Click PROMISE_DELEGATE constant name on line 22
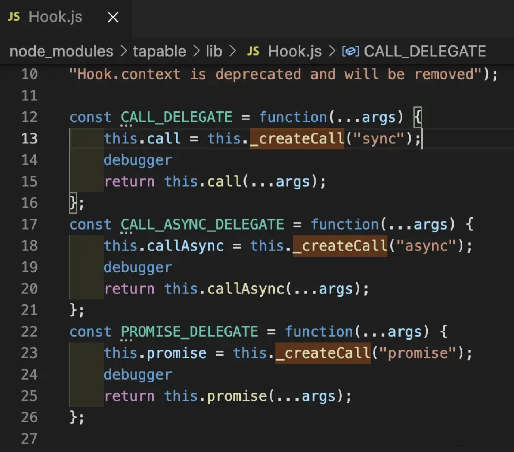Viewport: 514px width, 452px height. (189, 332)
